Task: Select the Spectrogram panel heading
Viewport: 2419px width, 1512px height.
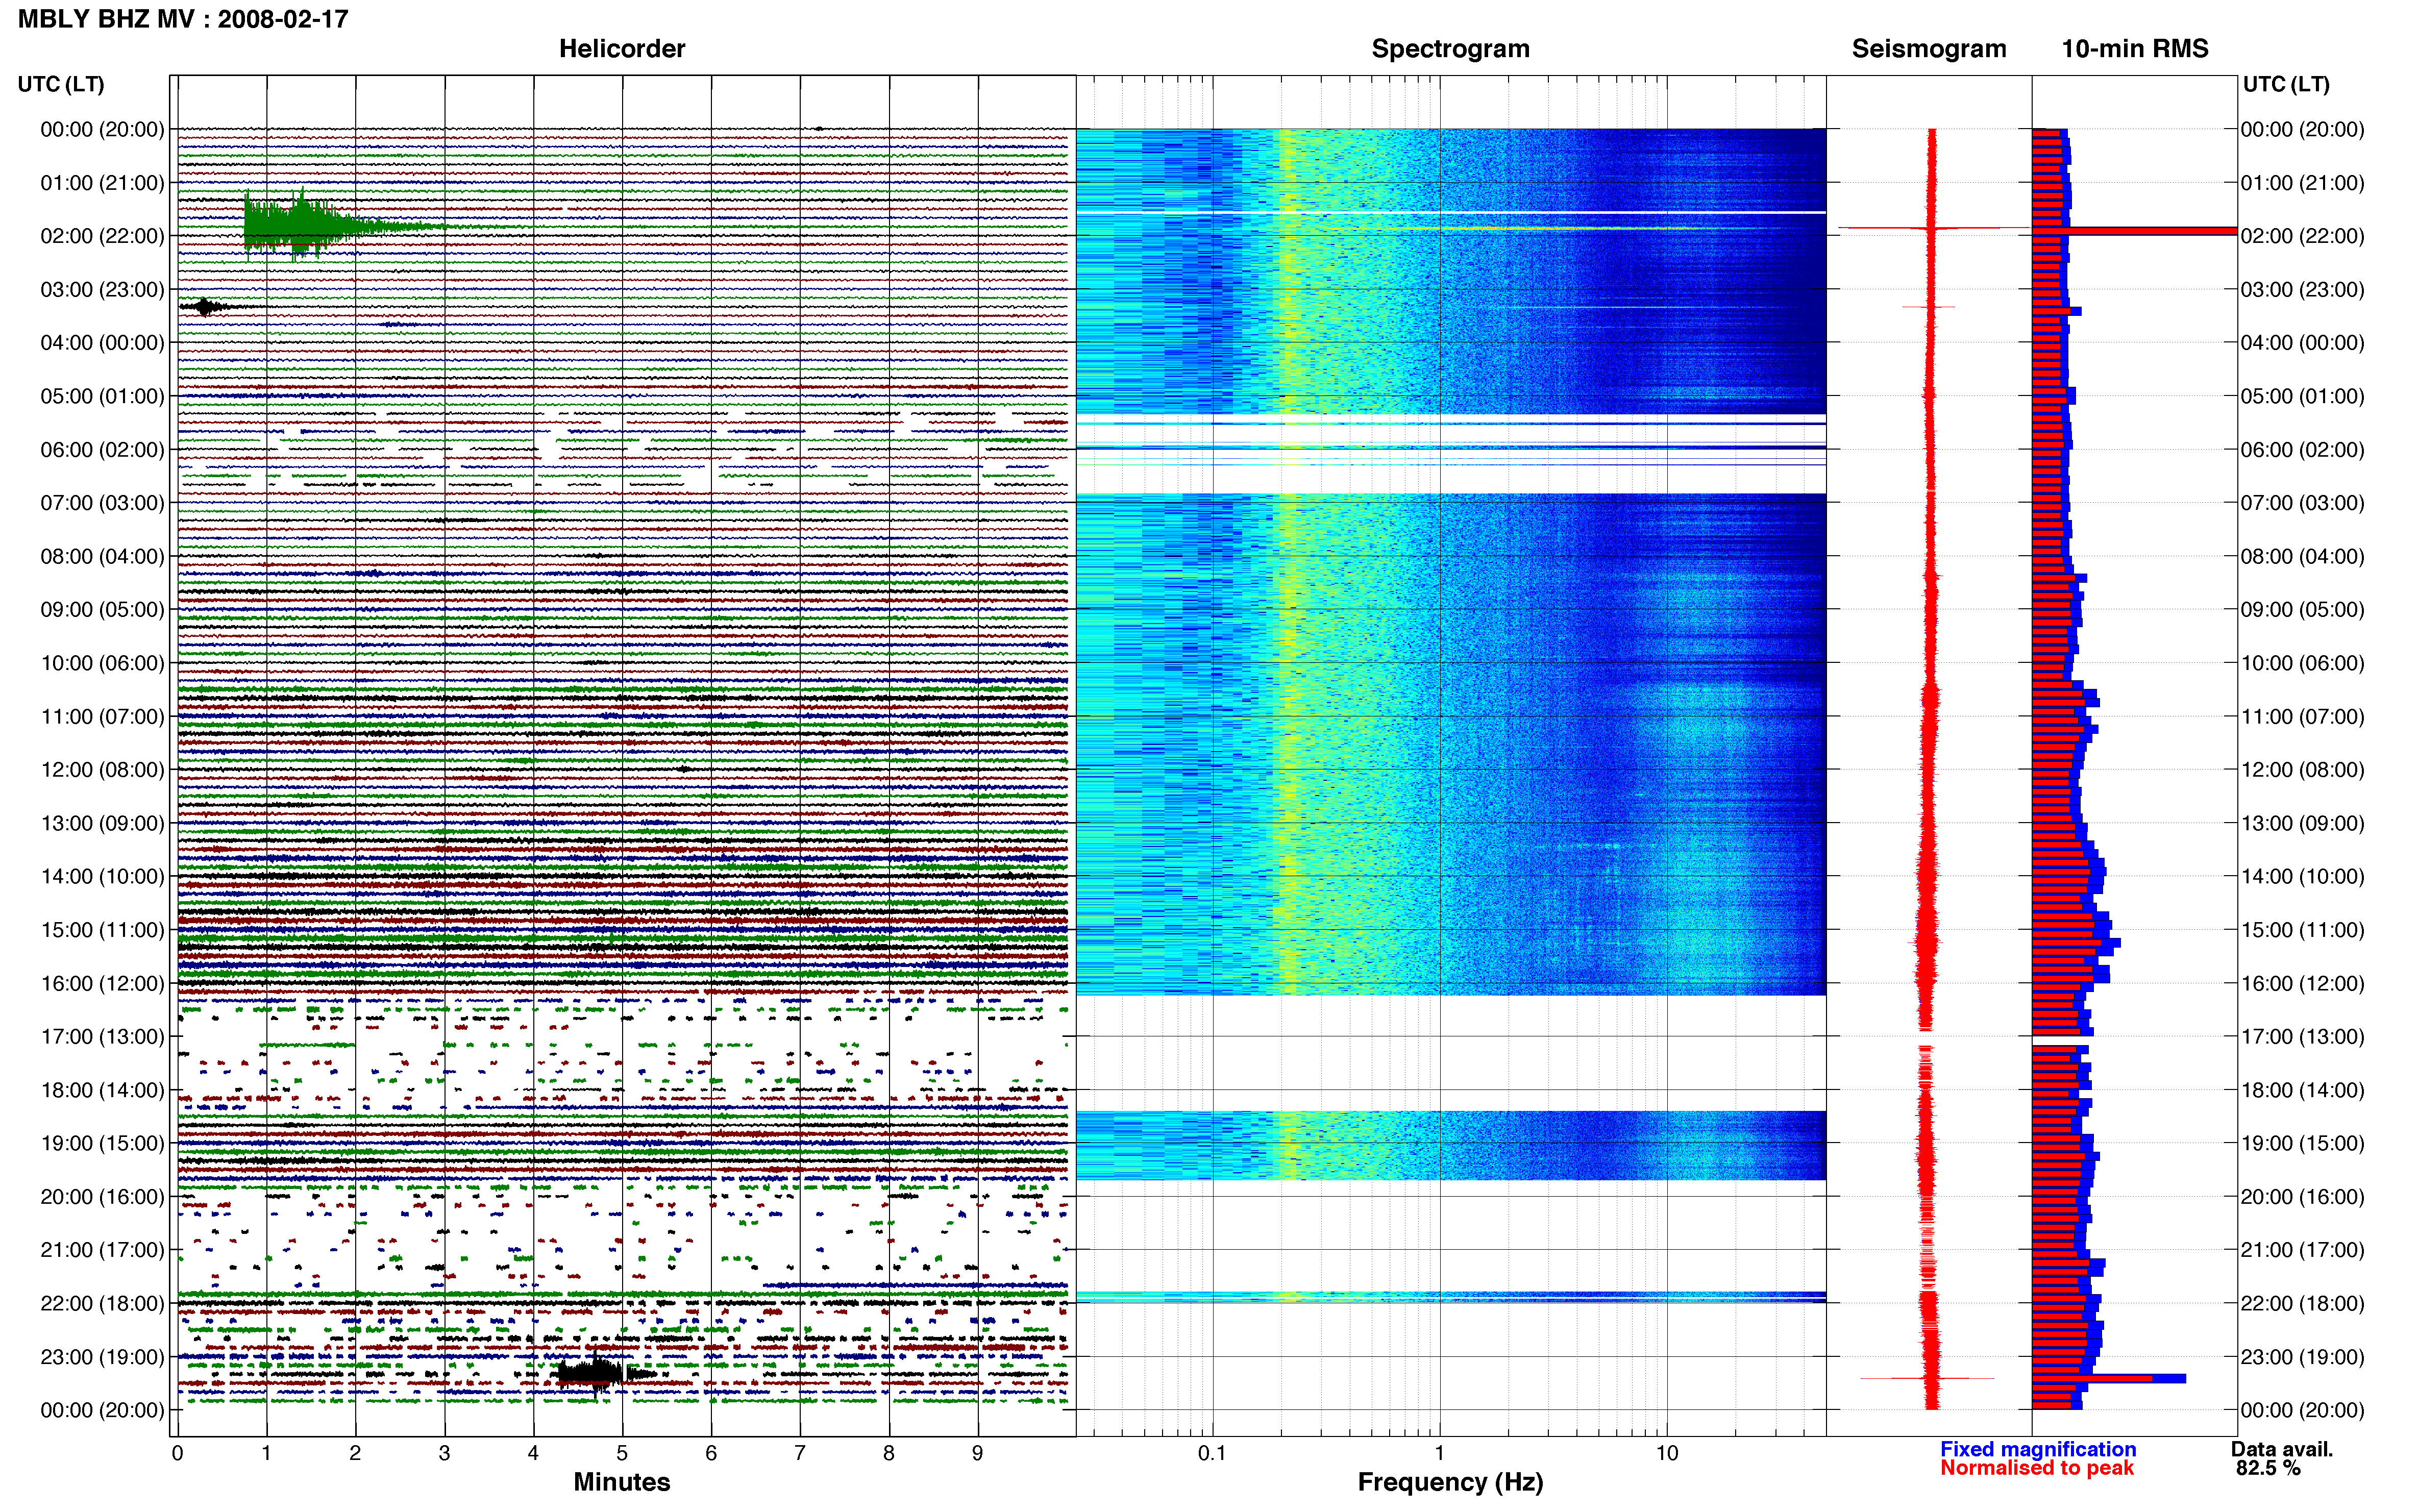Action: 1450,49
